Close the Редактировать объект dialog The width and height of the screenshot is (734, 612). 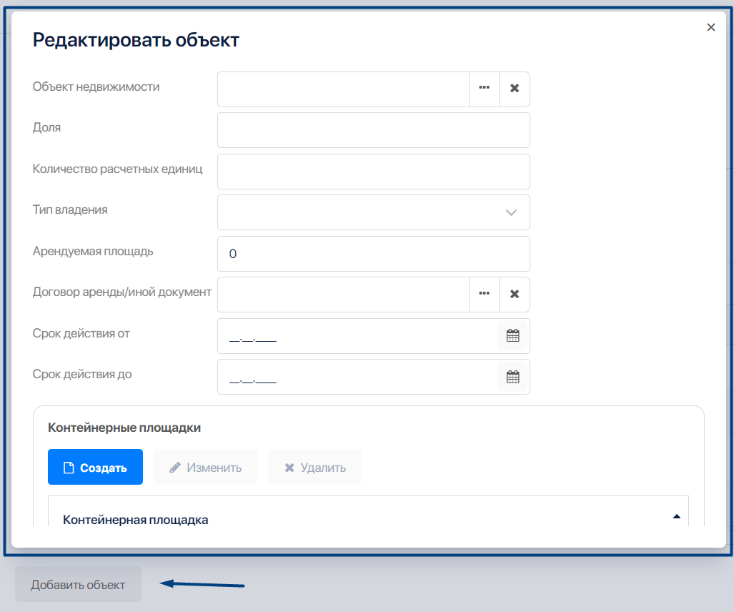[710, 27]
